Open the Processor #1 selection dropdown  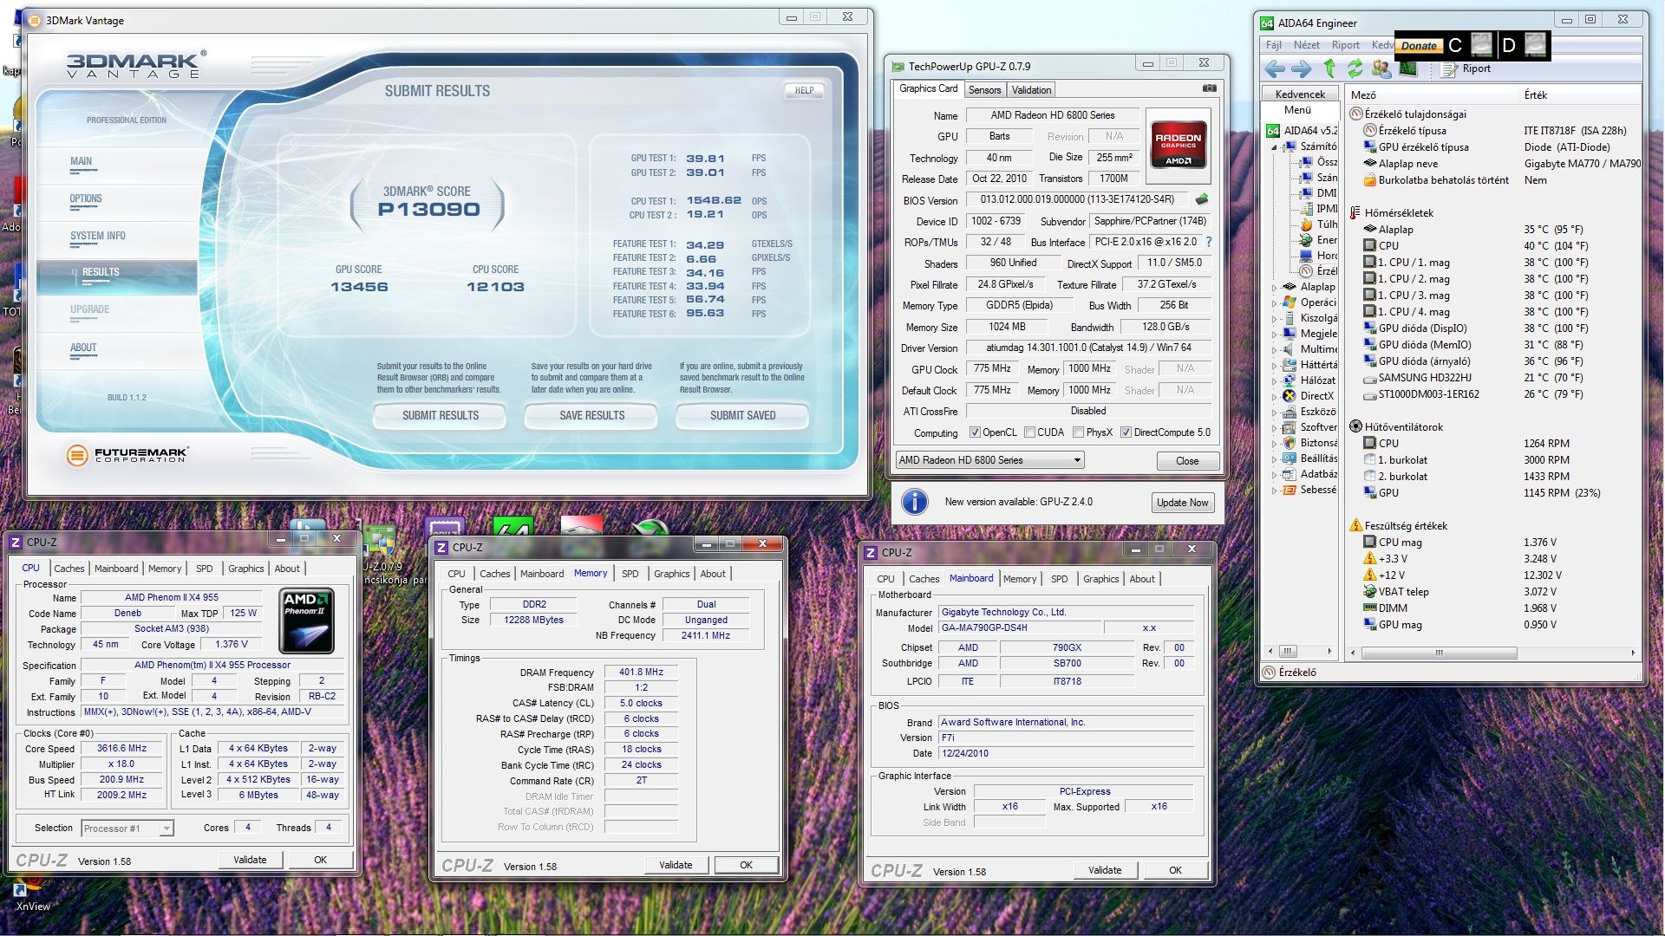[x=127, y=829]
